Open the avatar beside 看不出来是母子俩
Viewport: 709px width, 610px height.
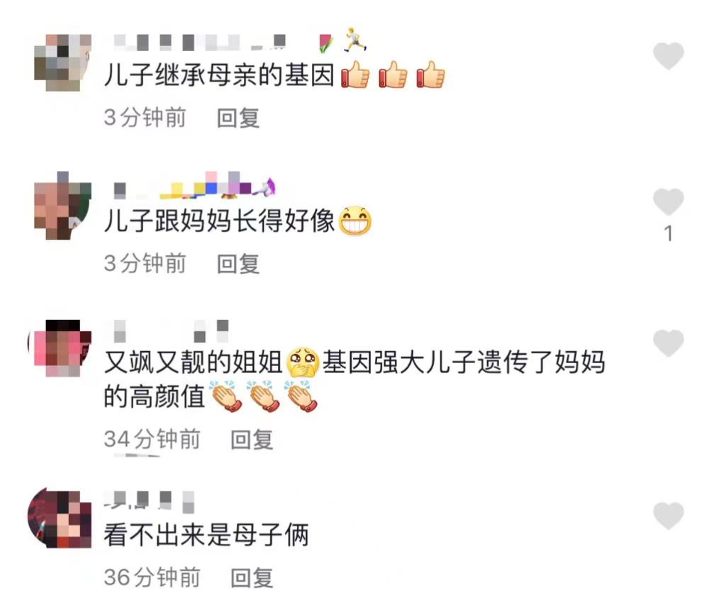click(x=60, y=518)
